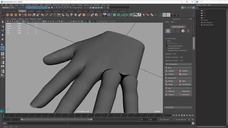Click the Combine tool in Mesh section
Screen dimensions: 228x128
pyautogui.click(x=171, y=71)
